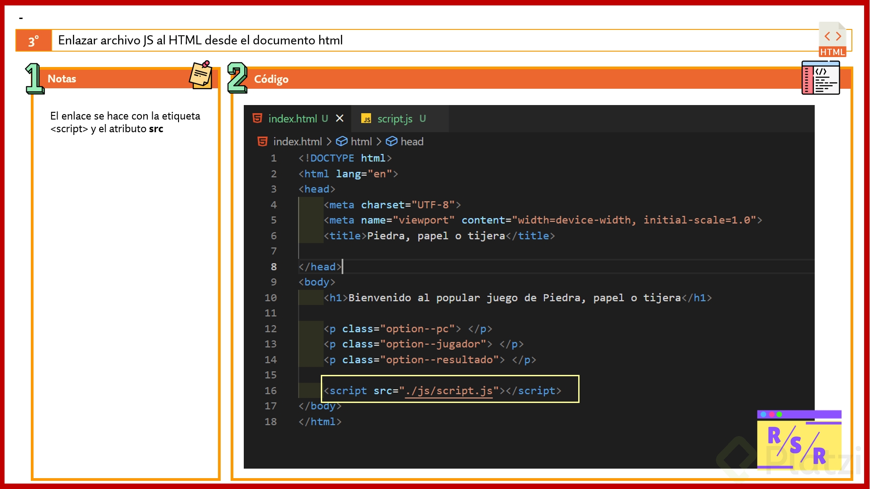
Task: Place cursor at closing </head> tag
Action: 320,267
